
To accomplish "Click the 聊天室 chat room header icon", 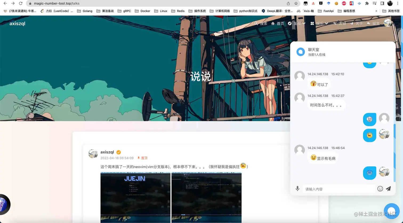I will [301, 52].
